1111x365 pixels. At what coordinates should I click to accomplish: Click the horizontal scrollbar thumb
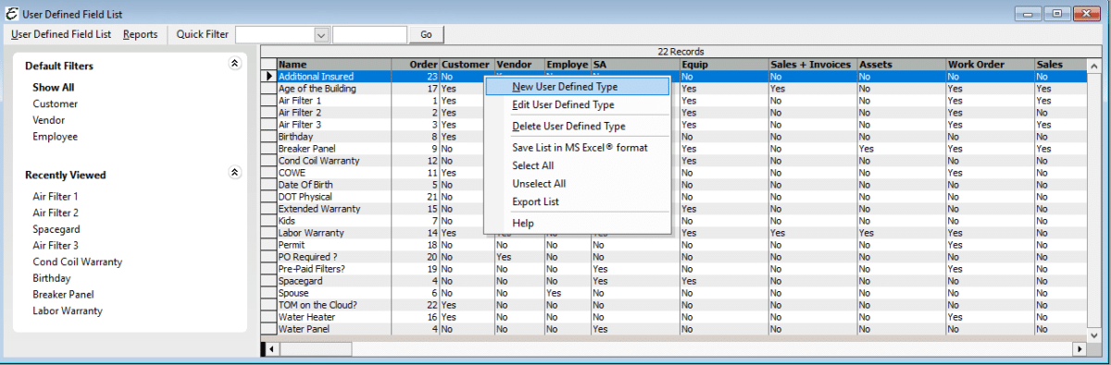click(x=316, y=348)
